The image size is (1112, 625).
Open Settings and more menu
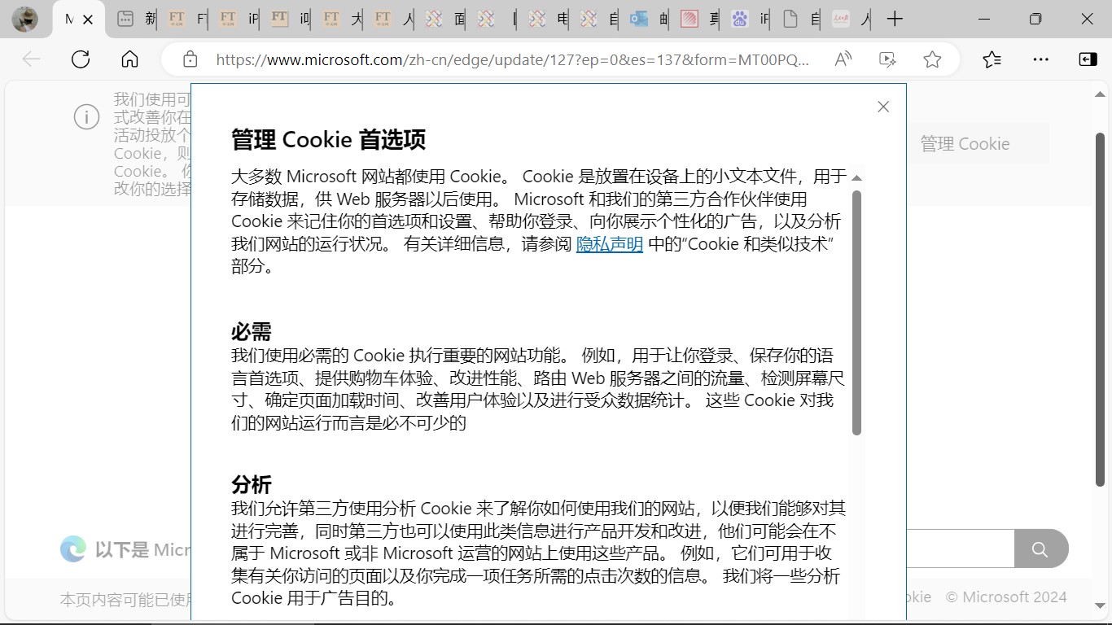(x=1040, y=59)
